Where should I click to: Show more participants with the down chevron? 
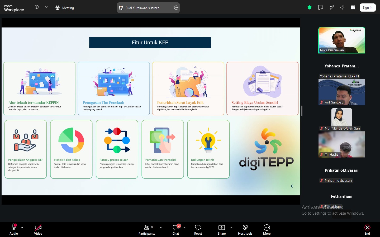(342, 214)
